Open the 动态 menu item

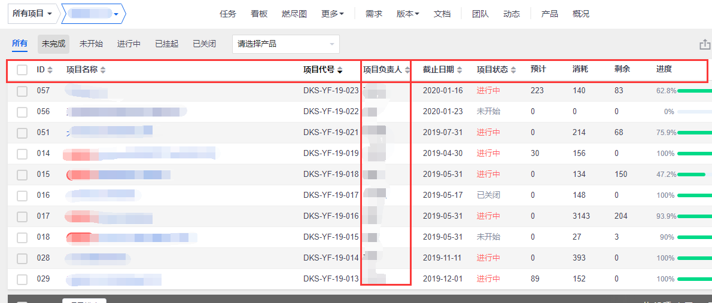click(x=512, y=14)
